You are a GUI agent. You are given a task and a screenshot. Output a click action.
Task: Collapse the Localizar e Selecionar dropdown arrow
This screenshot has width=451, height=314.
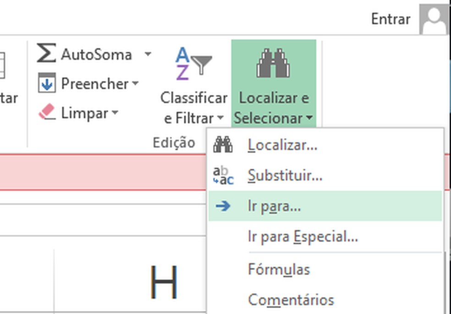click(x=310, y=119)
